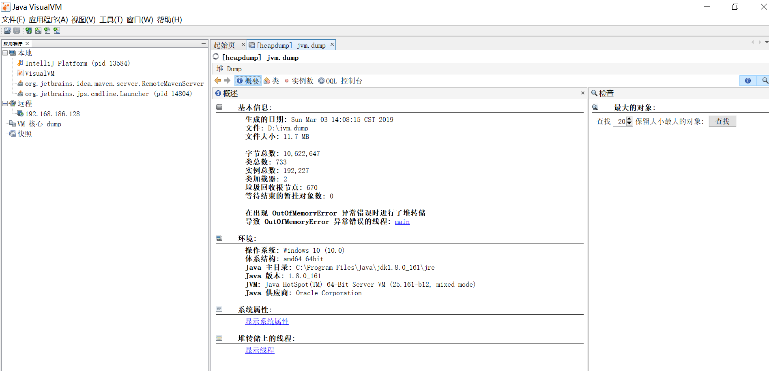Click the 检查 panel magnifier icon
This screenshot has height=371, width=769.
594,93
